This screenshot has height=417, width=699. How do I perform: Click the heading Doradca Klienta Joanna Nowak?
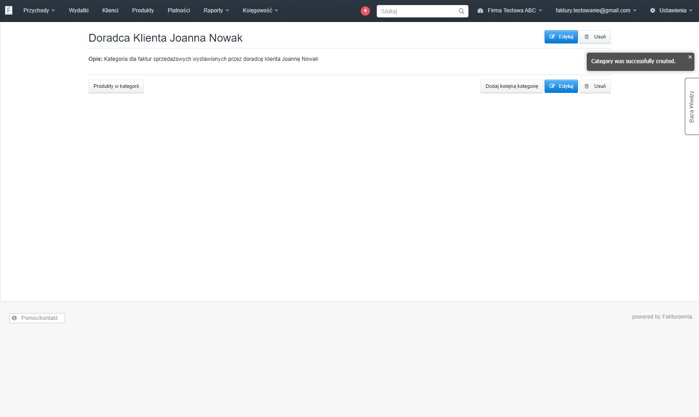pos(165,38)
